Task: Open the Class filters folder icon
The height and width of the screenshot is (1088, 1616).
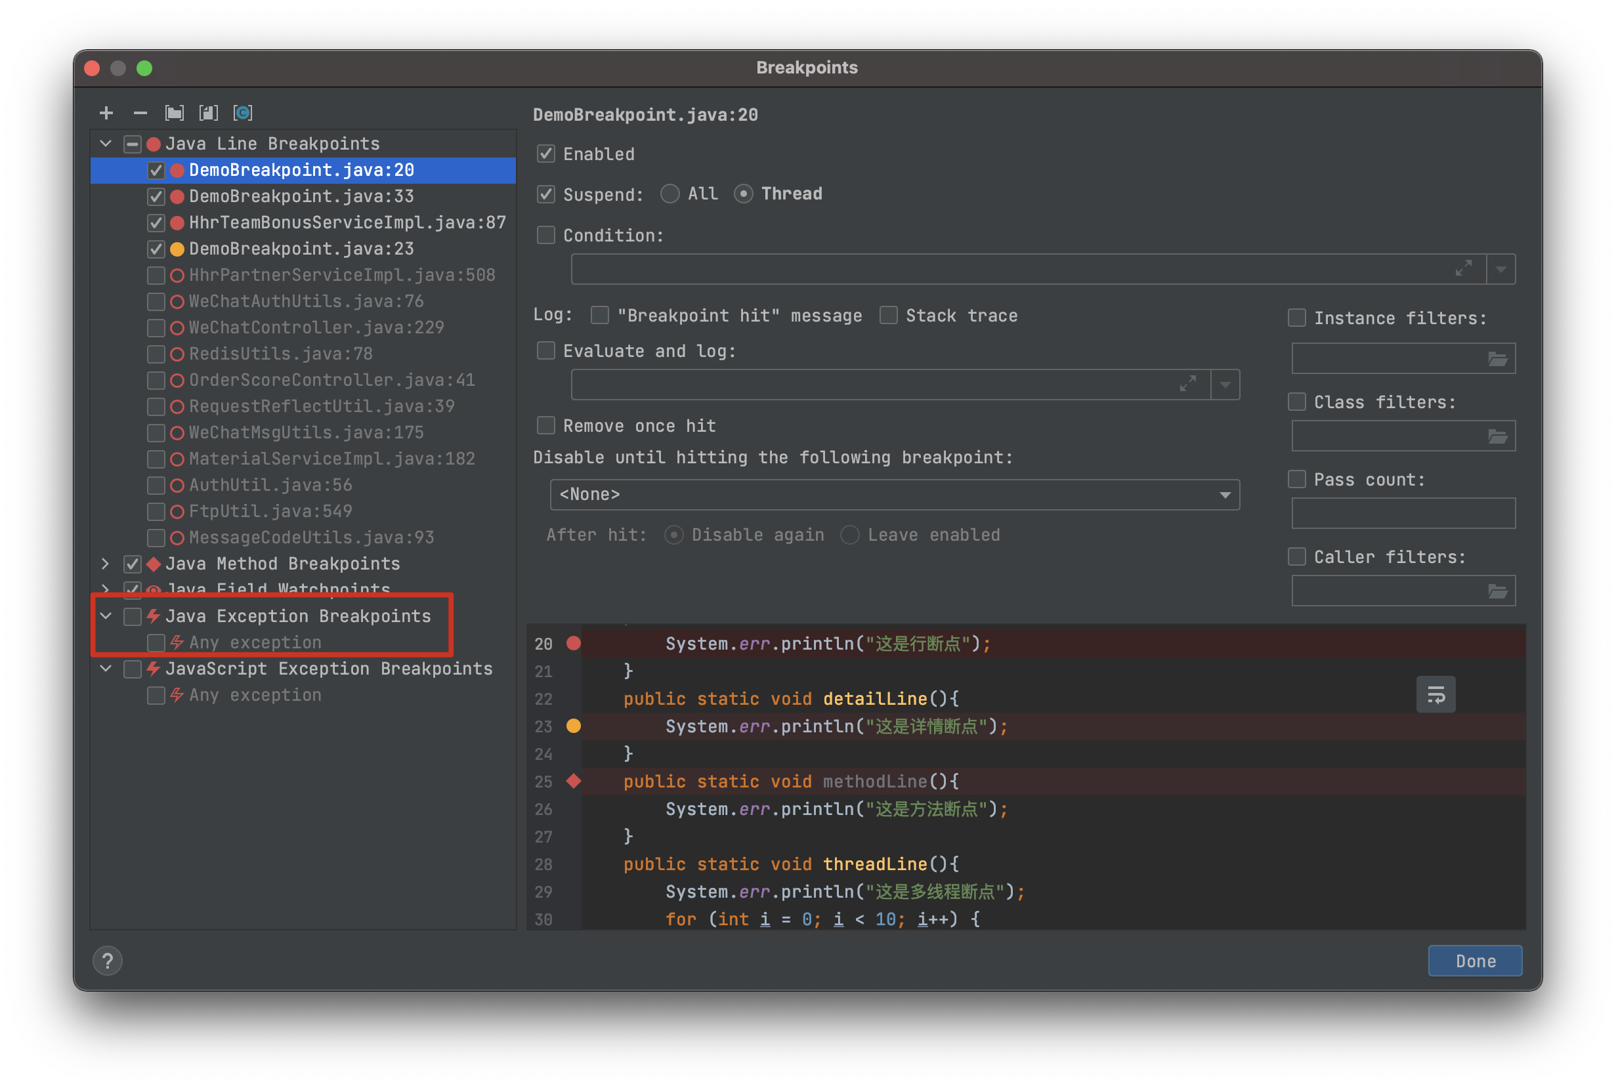Action: (x=1497, y=436)
